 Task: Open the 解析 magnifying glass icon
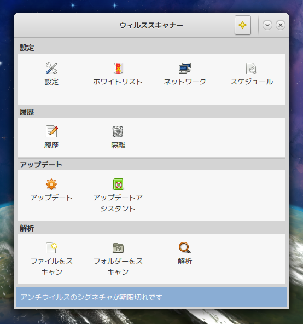click(x=185, y=247)
